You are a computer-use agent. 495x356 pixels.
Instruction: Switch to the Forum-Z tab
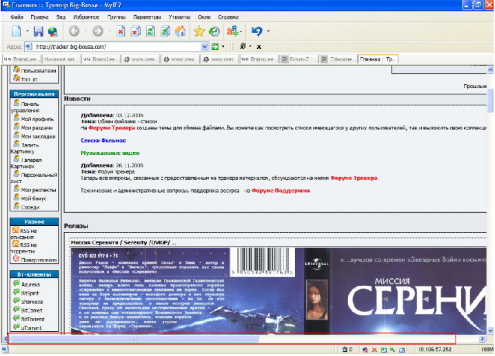(299, 59)
